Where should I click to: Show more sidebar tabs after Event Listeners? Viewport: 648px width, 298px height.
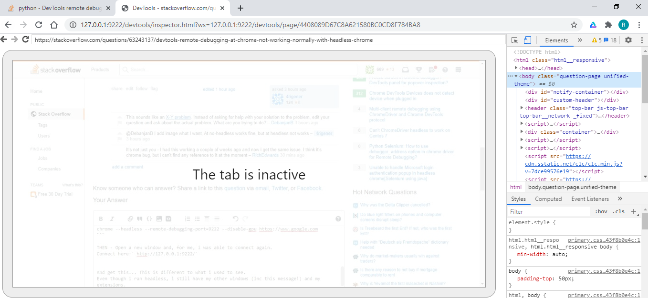click(x=620, y=199)
